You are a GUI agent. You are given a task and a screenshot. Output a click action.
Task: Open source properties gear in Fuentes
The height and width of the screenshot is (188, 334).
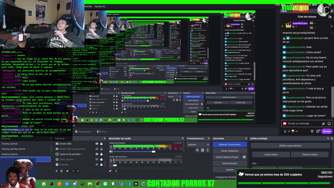click(67, 171)
